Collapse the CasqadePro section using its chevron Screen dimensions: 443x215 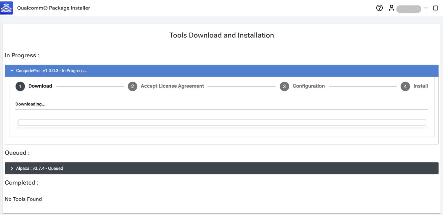(x=12, y=71)
